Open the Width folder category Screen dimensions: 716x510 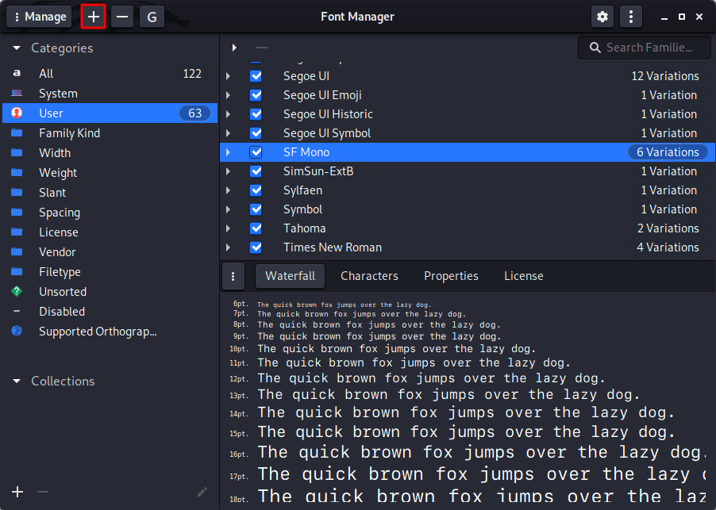110,153
